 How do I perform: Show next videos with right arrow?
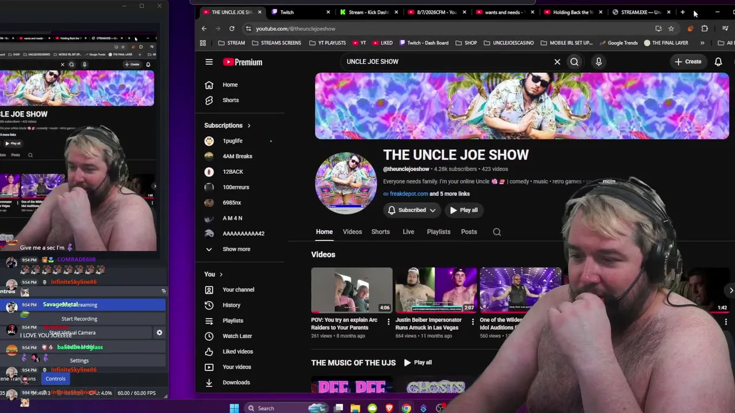point(730,291)
